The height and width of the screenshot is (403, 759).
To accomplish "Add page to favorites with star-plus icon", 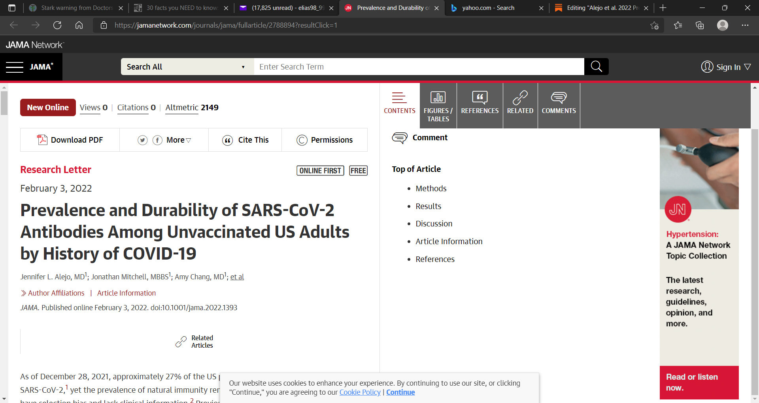I will [x=654, y=25].
